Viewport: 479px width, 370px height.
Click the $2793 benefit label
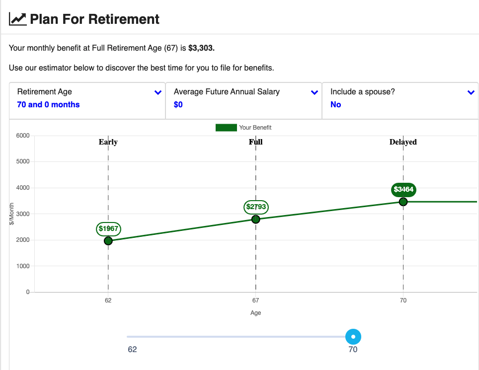[x=256, y=207]
